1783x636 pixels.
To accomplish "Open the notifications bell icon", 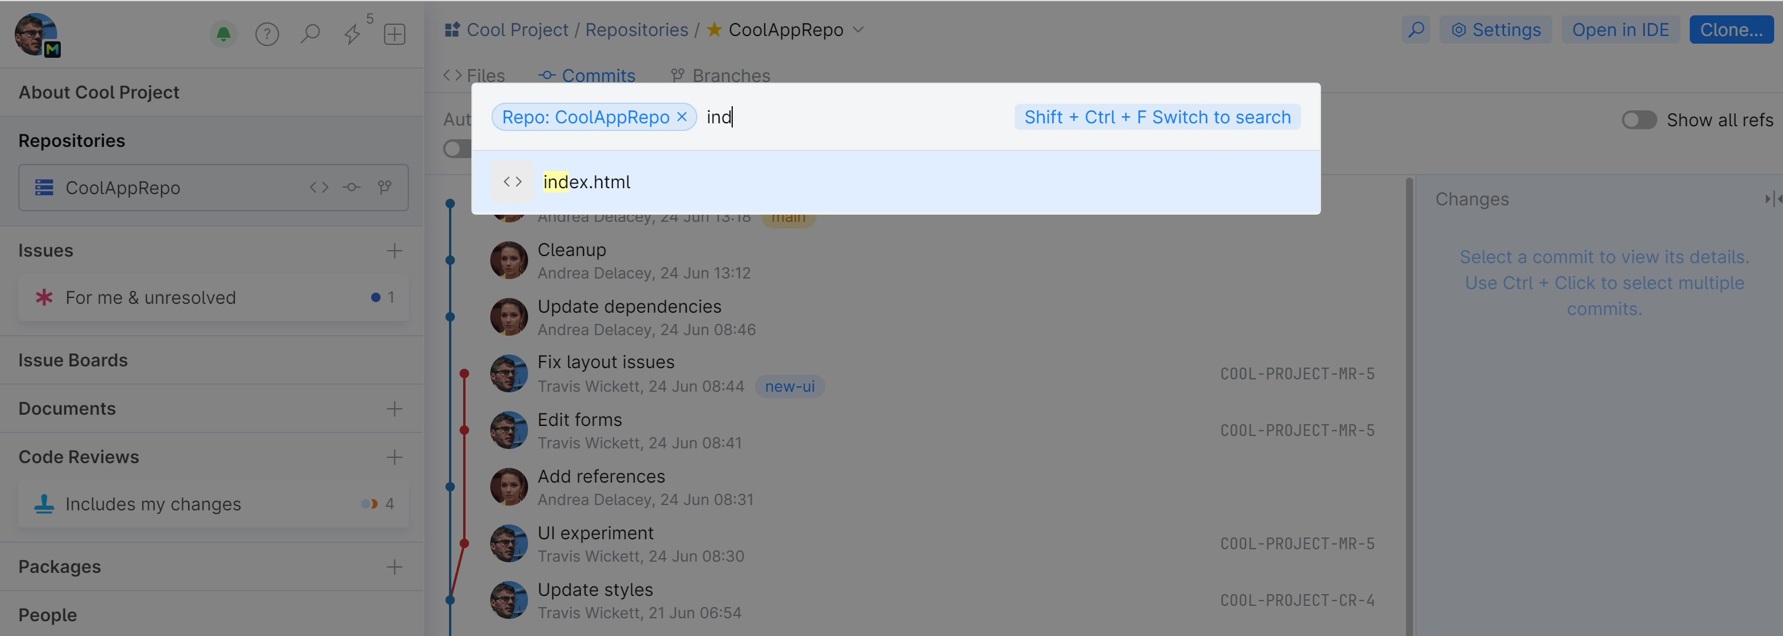I will click(x=223, y=33).
